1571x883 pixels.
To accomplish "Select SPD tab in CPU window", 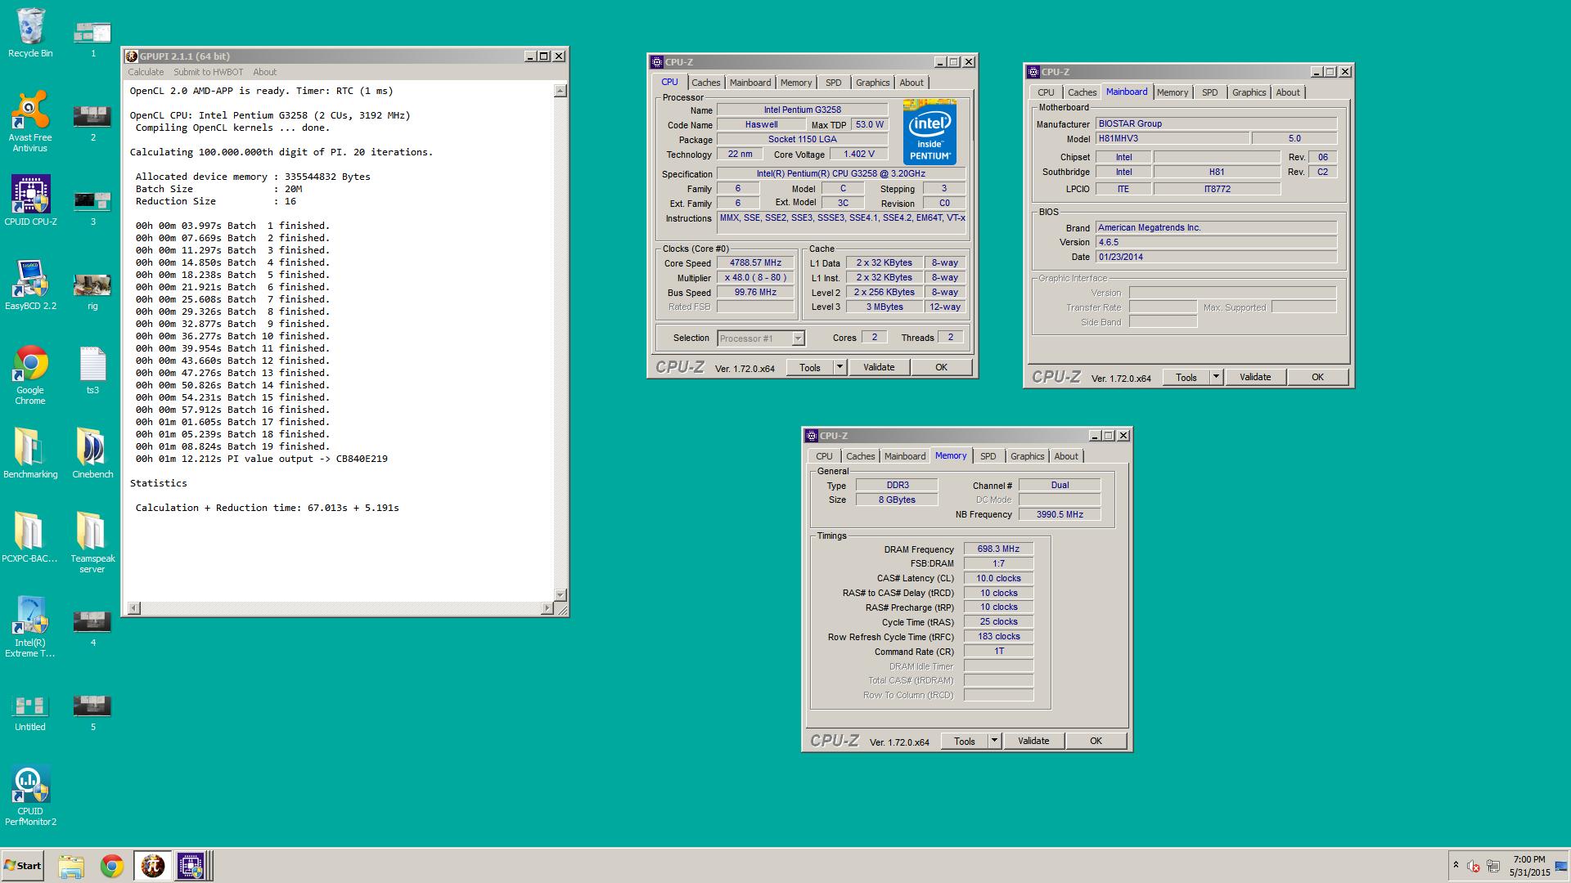I will [x=833, y=83].
